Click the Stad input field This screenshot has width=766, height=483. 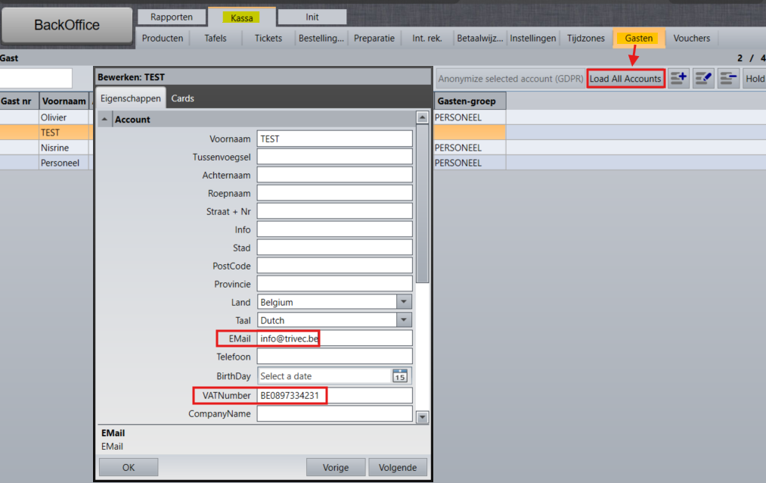tap(335, 248)
